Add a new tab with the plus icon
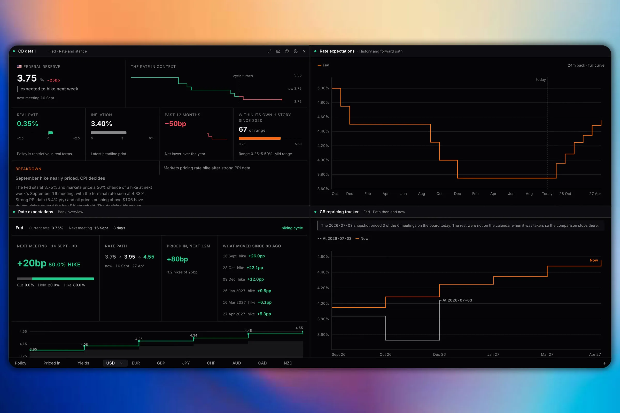 coord(604,363)
